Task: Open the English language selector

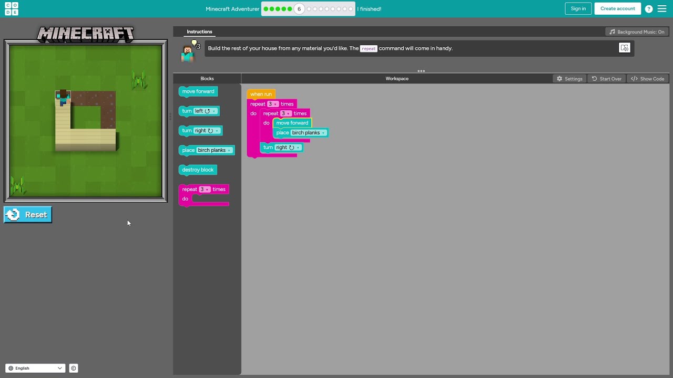Action: [x=35, y=369]
